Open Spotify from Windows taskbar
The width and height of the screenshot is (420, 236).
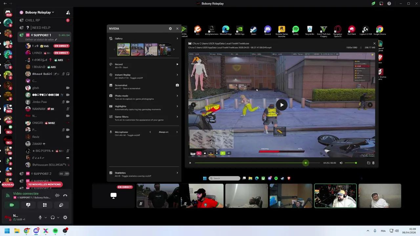[55, 231]
